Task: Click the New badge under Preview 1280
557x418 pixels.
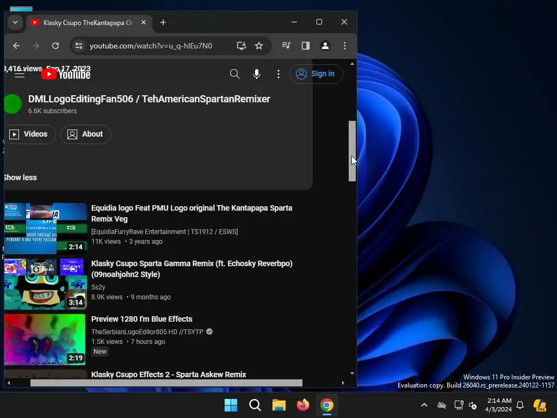Action: [x=100, y=352]
